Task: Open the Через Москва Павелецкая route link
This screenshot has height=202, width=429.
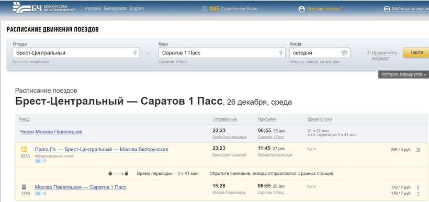Action: pos(51,132)
